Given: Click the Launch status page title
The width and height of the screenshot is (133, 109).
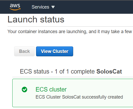Looking at the screenshot, I should (36, 19).
